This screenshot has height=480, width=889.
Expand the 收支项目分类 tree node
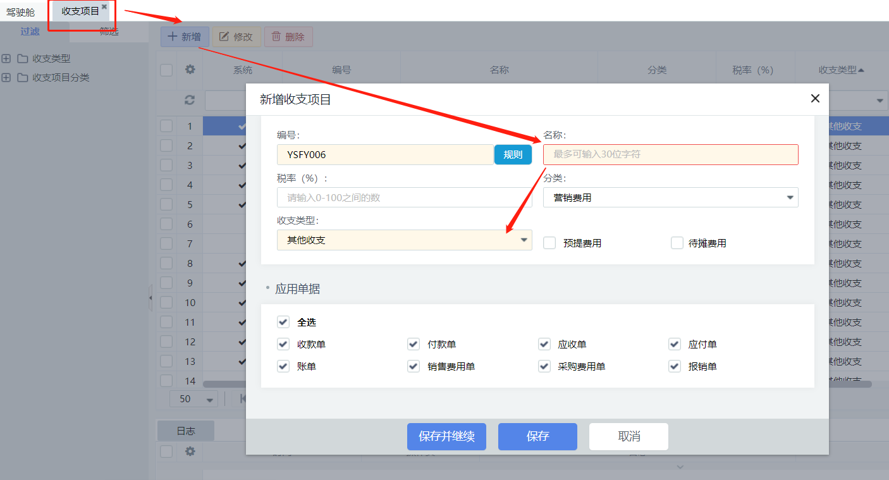(x=6, y=78)
